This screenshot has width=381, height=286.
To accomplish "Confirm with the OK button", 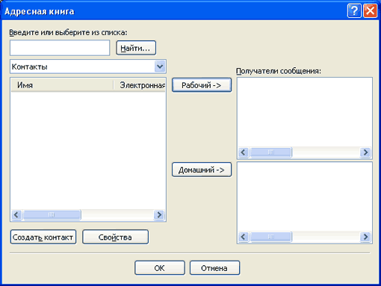I will [160, 268].
